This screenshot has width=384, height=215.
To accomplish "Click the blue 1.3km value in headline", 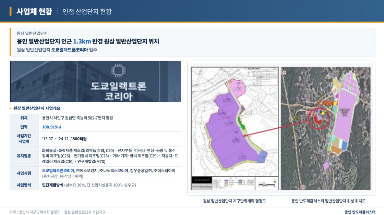I will pyautogui.click(x=82, y=41).
